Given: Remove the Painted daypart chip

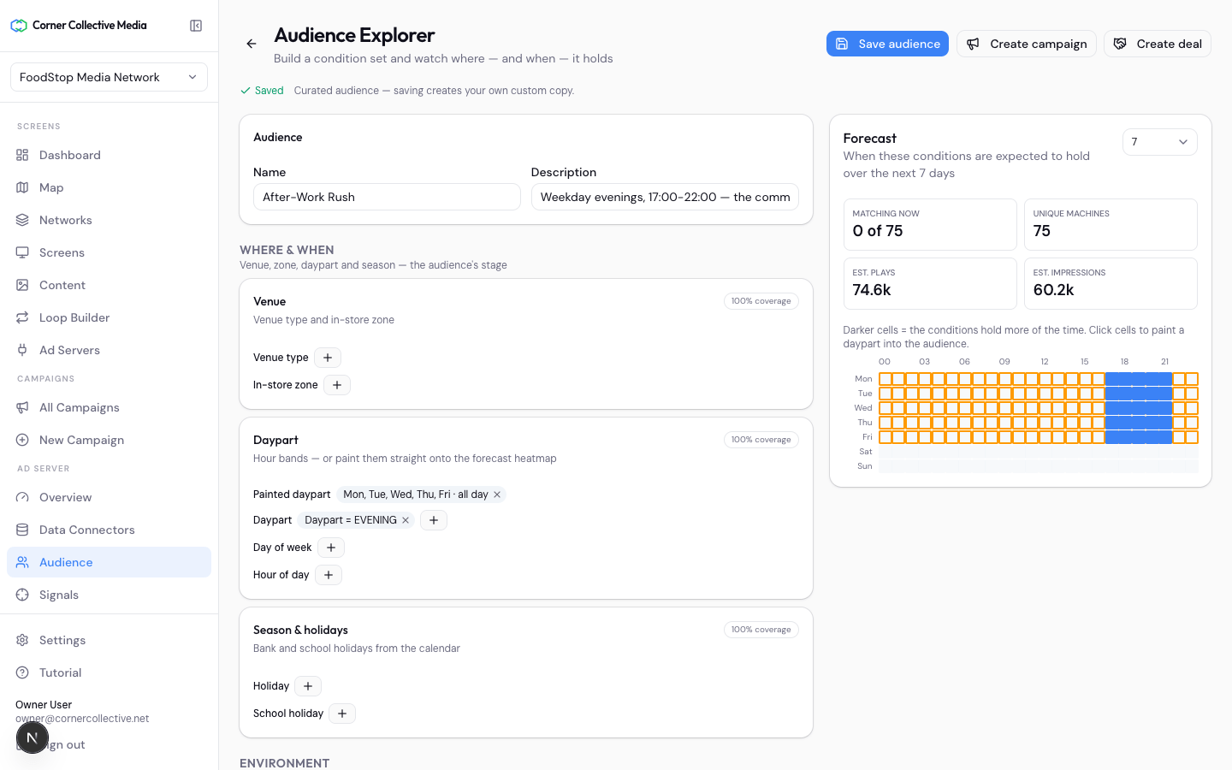Looking at the screenshot, I should [497, 495].
